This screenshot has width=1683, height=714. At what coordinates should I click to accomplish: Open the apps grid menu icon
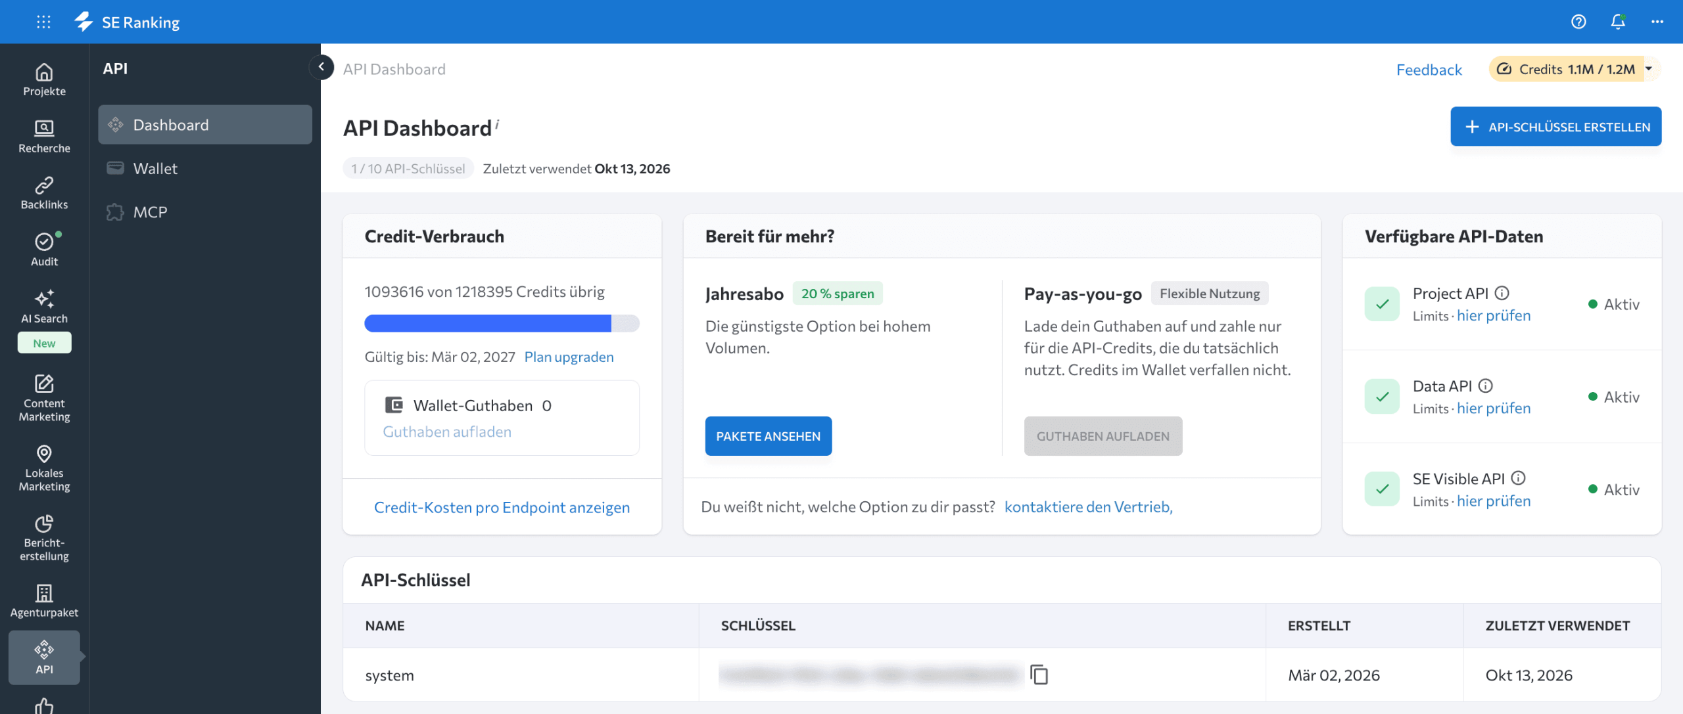43,22
